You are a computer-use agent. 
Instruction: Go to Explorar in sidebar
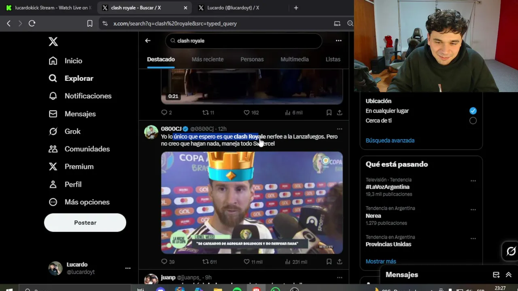(71, 78)
